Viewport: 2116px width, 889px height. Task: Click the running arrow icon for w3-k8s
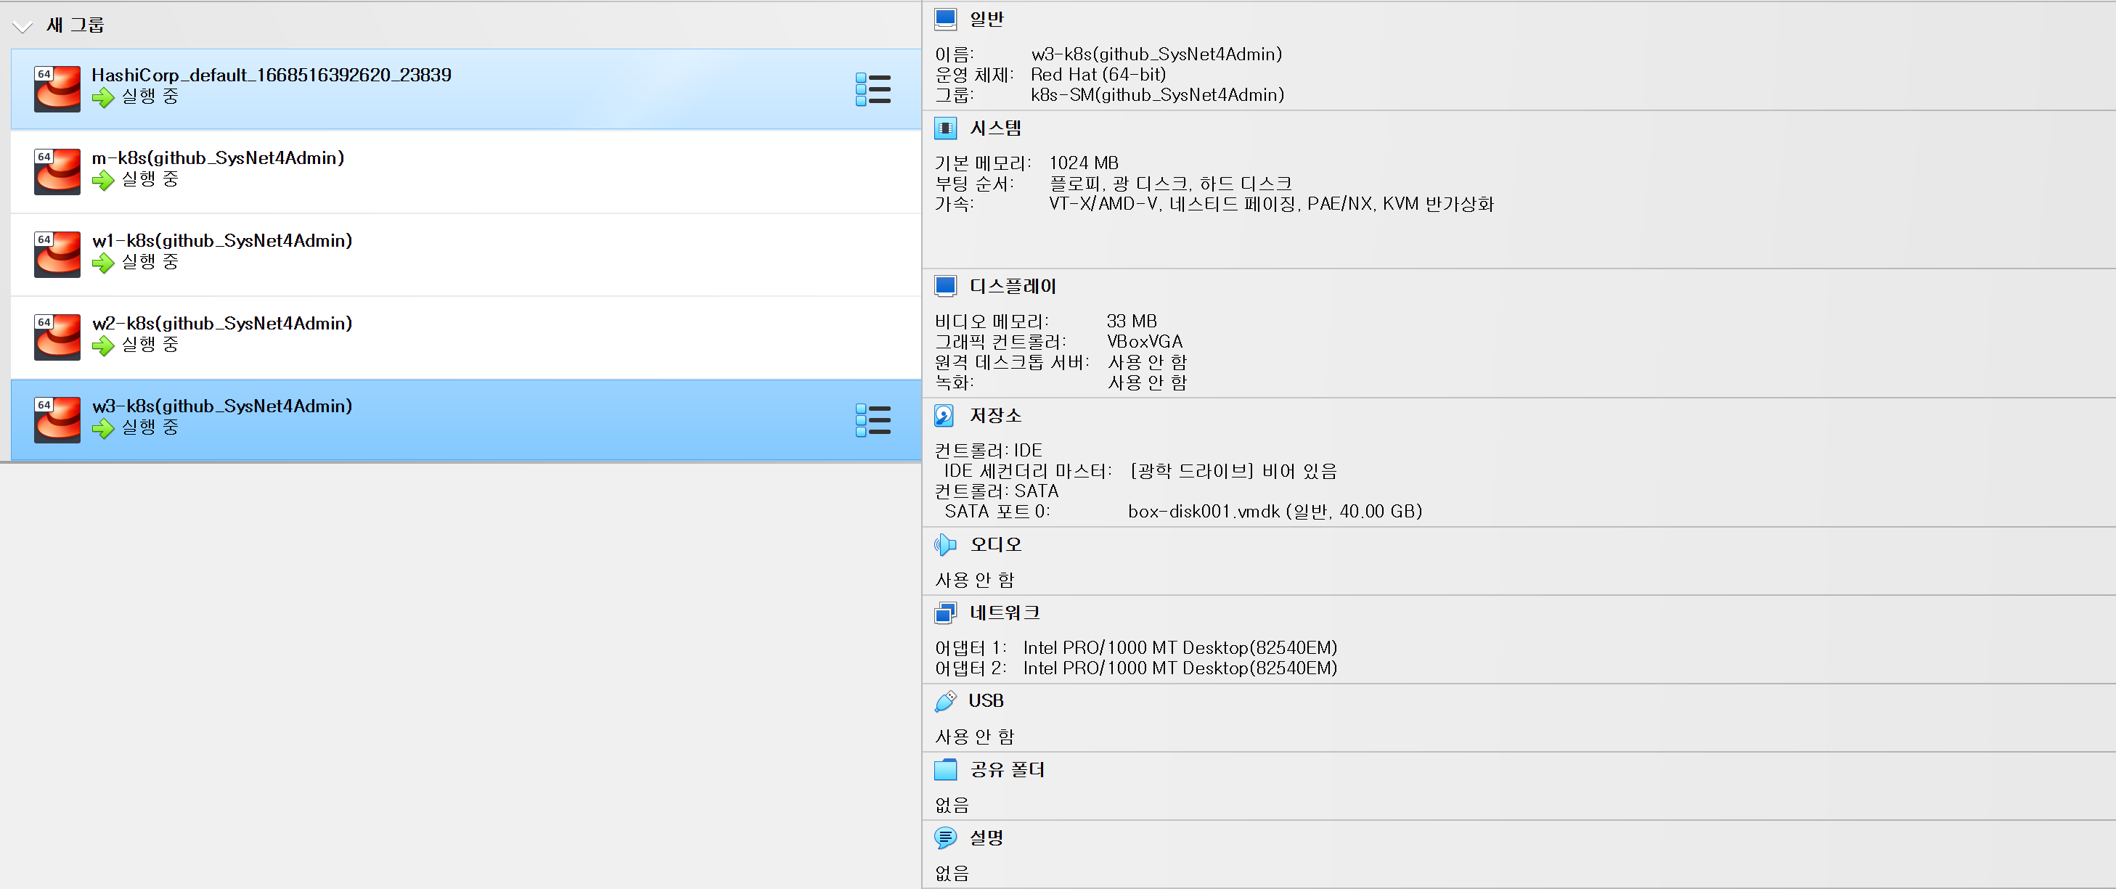[x=102, y=430]
